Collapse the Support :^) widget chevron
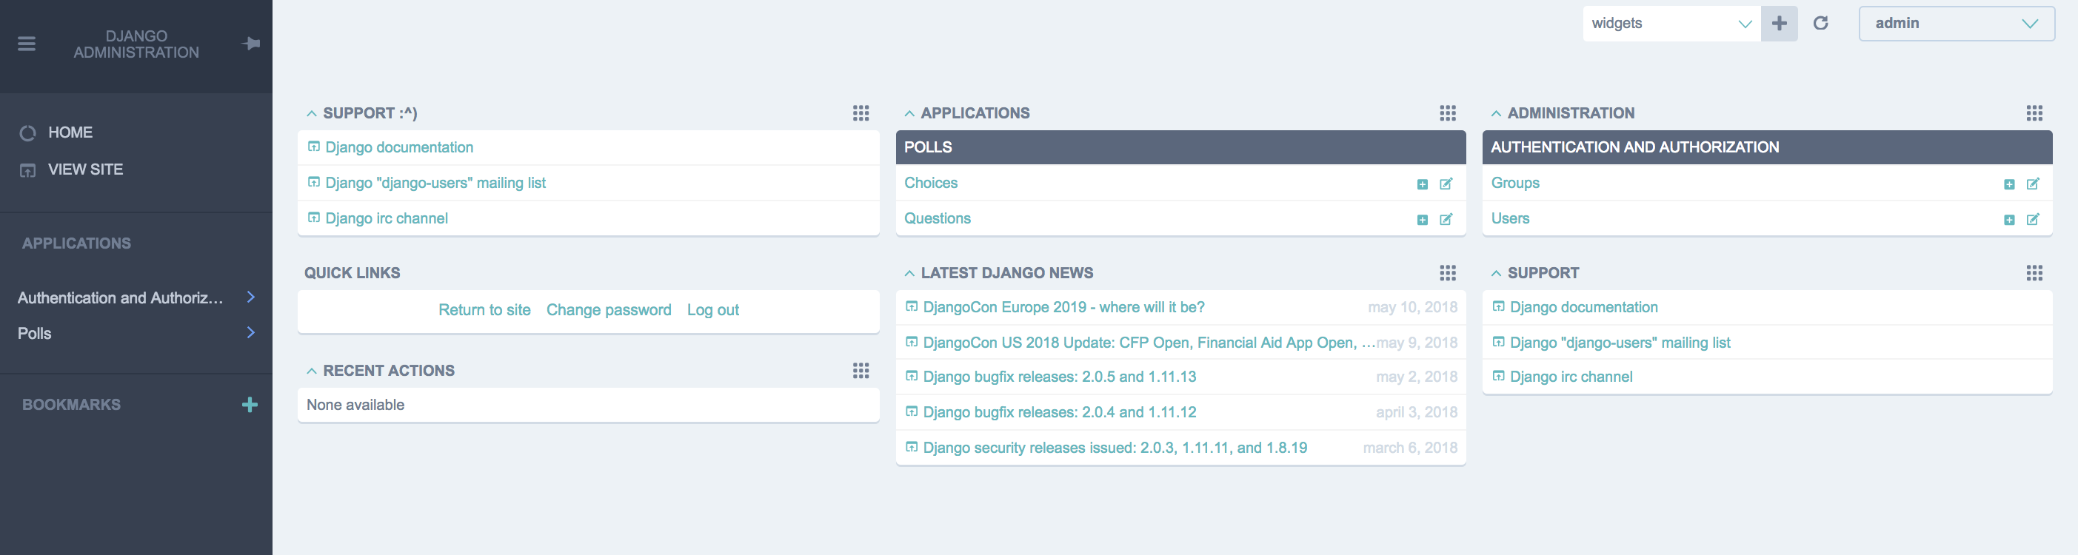Viewport: 2078px width, 555px height. [x=311, y=113]
